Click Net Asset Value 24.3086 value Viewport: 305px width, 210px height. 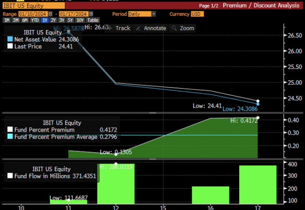click(x=69, y=39)
